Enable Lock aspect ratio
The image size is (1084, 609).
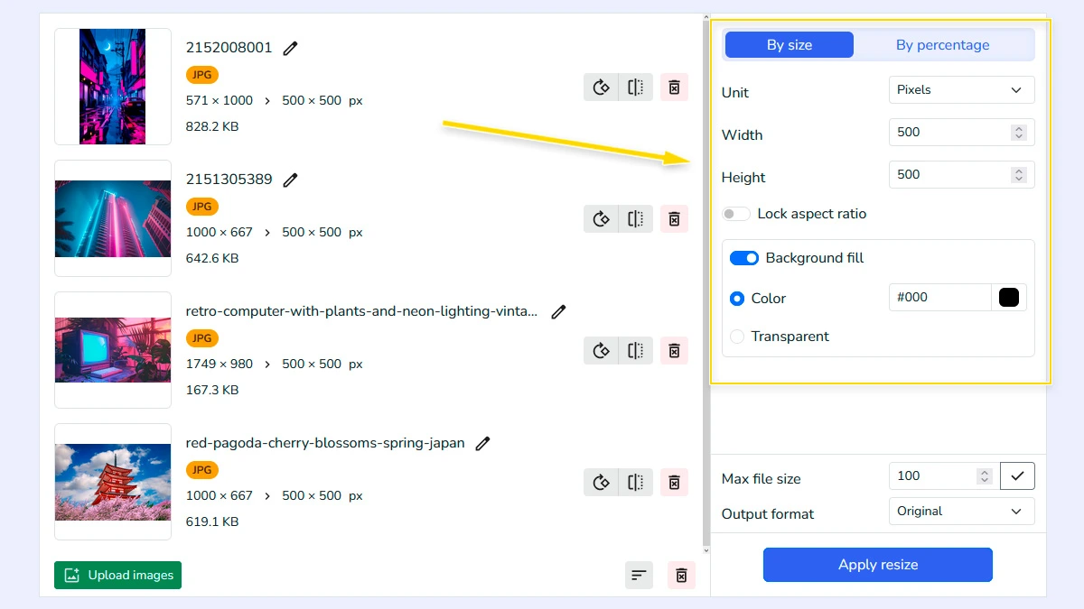[x=736, y=213]
